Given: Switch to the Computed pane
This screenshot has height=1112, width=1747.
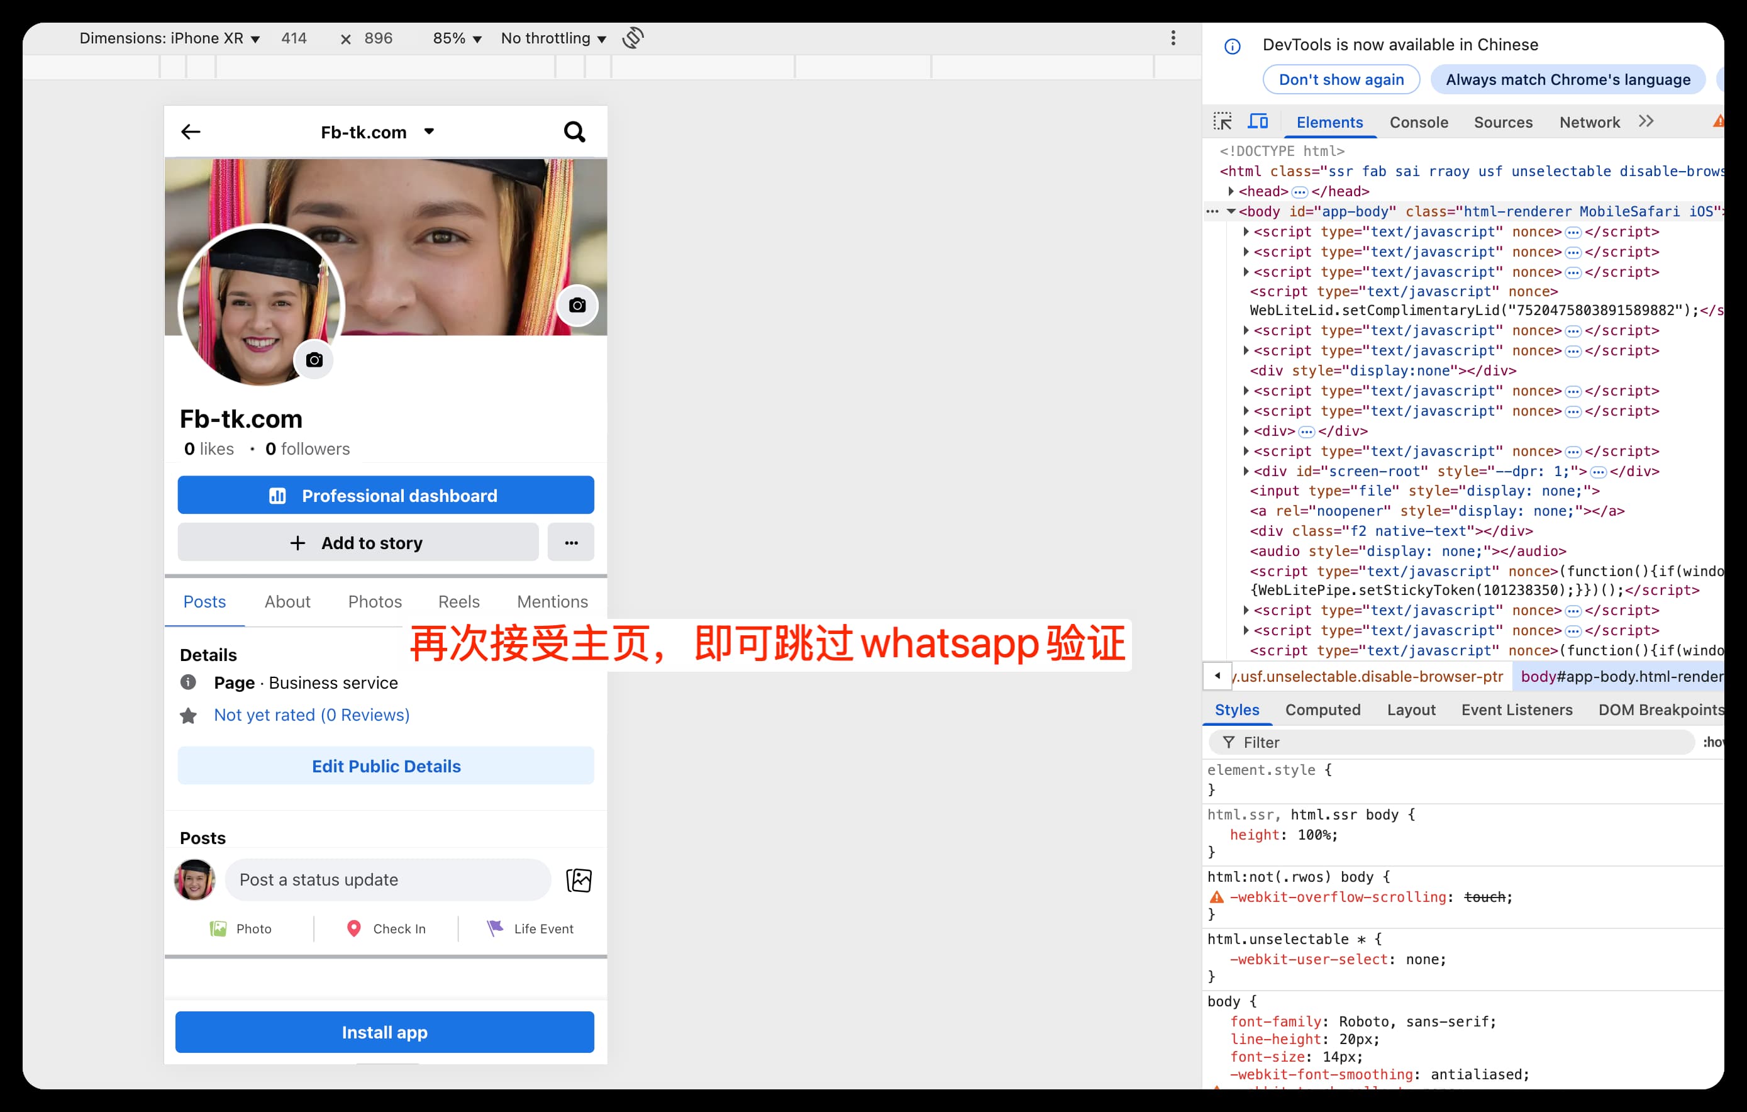Looking at the screenshot, I should (1323, 709).
